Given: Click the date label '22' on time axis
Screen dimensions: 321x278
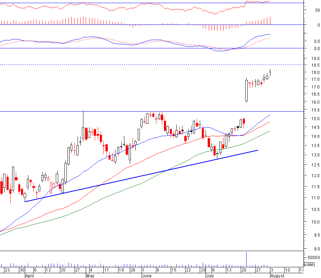Looking at the screenshot, I should 188,270.
